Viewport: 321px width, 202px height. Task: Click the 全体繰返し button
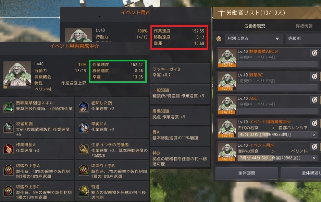pos(301,173)
